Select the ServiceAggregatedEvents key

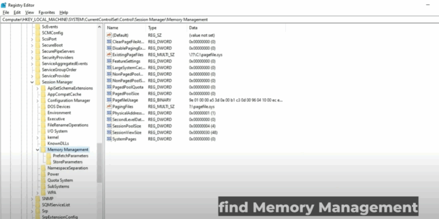click(x=65, y=63)
